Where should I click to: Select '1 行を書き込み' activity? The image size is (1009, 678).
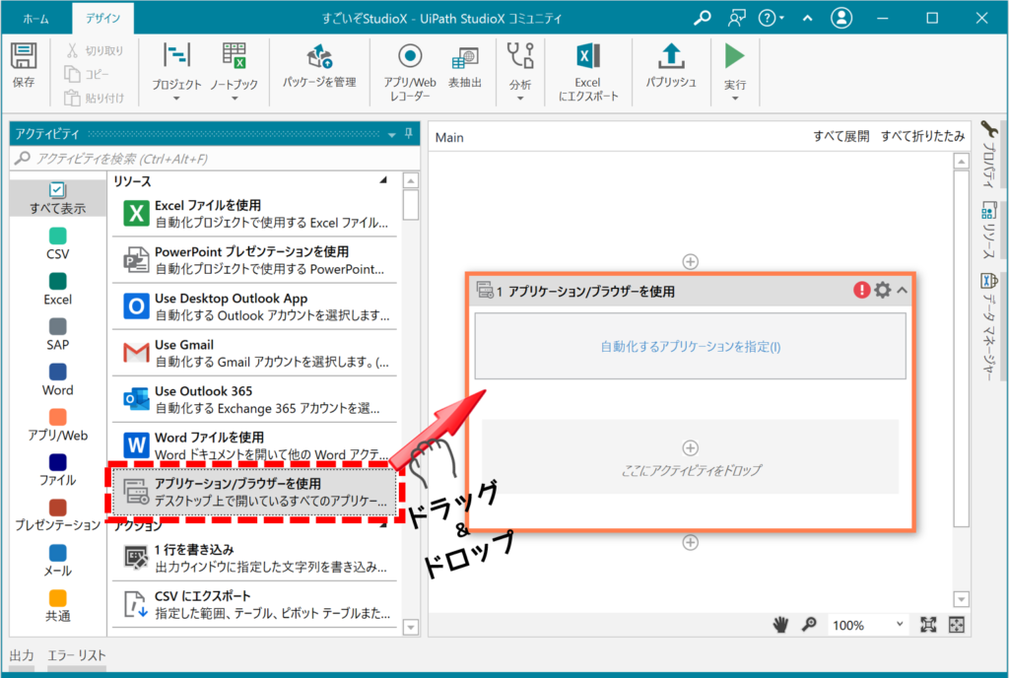tap(255, 558)
